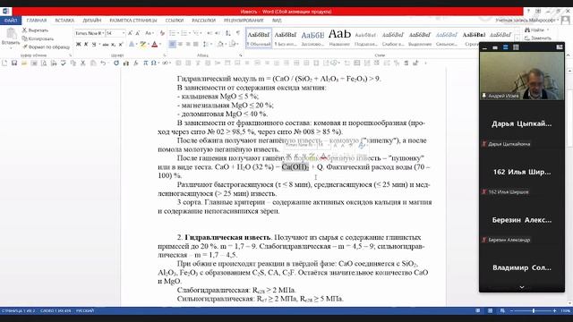Click the Decrease Indent icon
573x322 pixels.
point(210,33)
